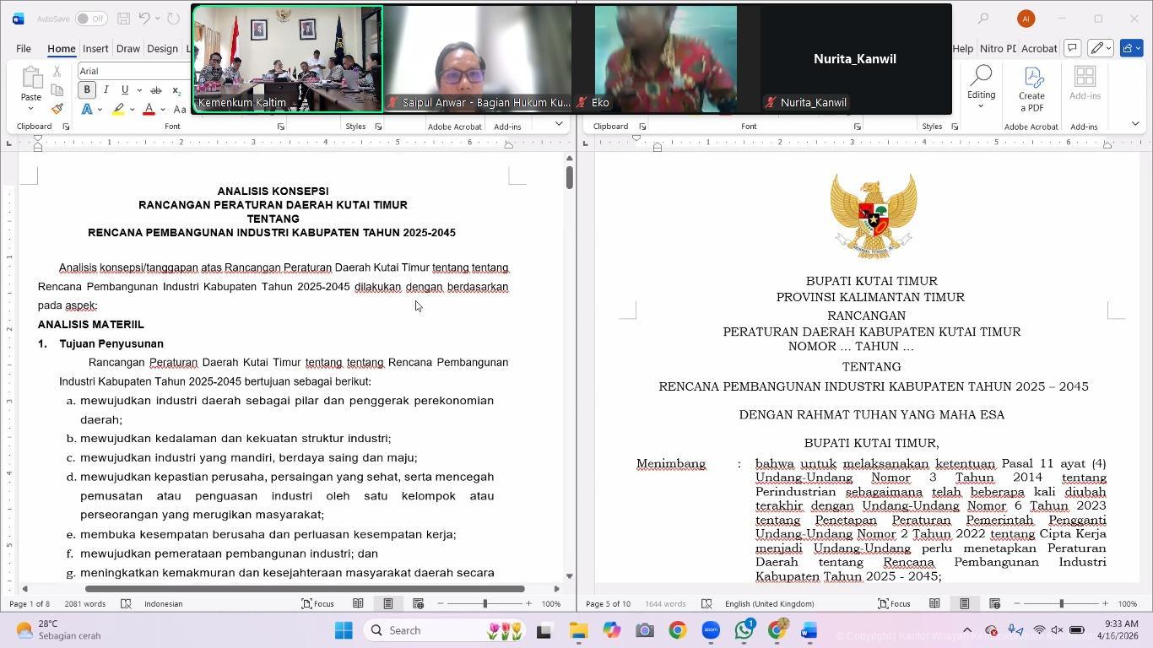Image resolution: width=1153 pixels, height=648 pixels.
Task: Toggle Bold formatting in left Word window
Action: point(86,90)
